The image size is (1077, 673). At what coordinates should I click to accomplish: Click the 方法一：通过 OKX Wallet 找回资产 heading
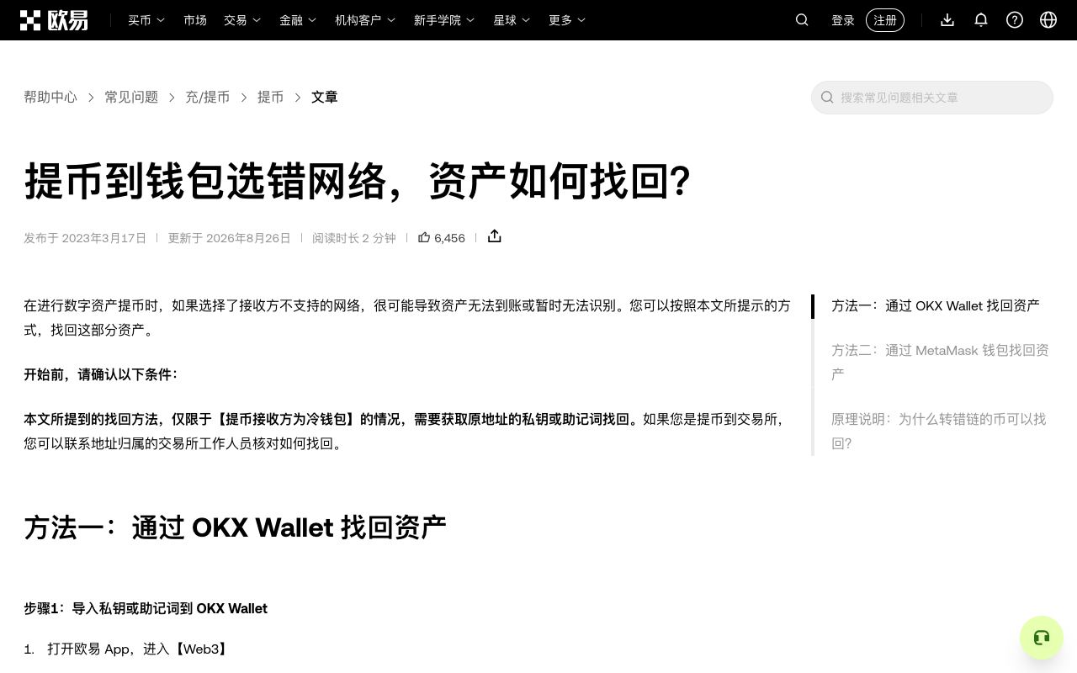(235, 527)
